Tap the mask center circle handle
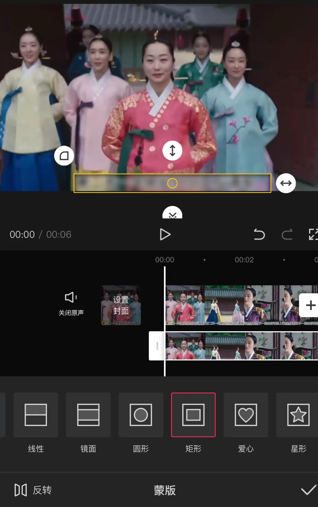The width and height of the screenshot is (318, 507). coord(172,183)
